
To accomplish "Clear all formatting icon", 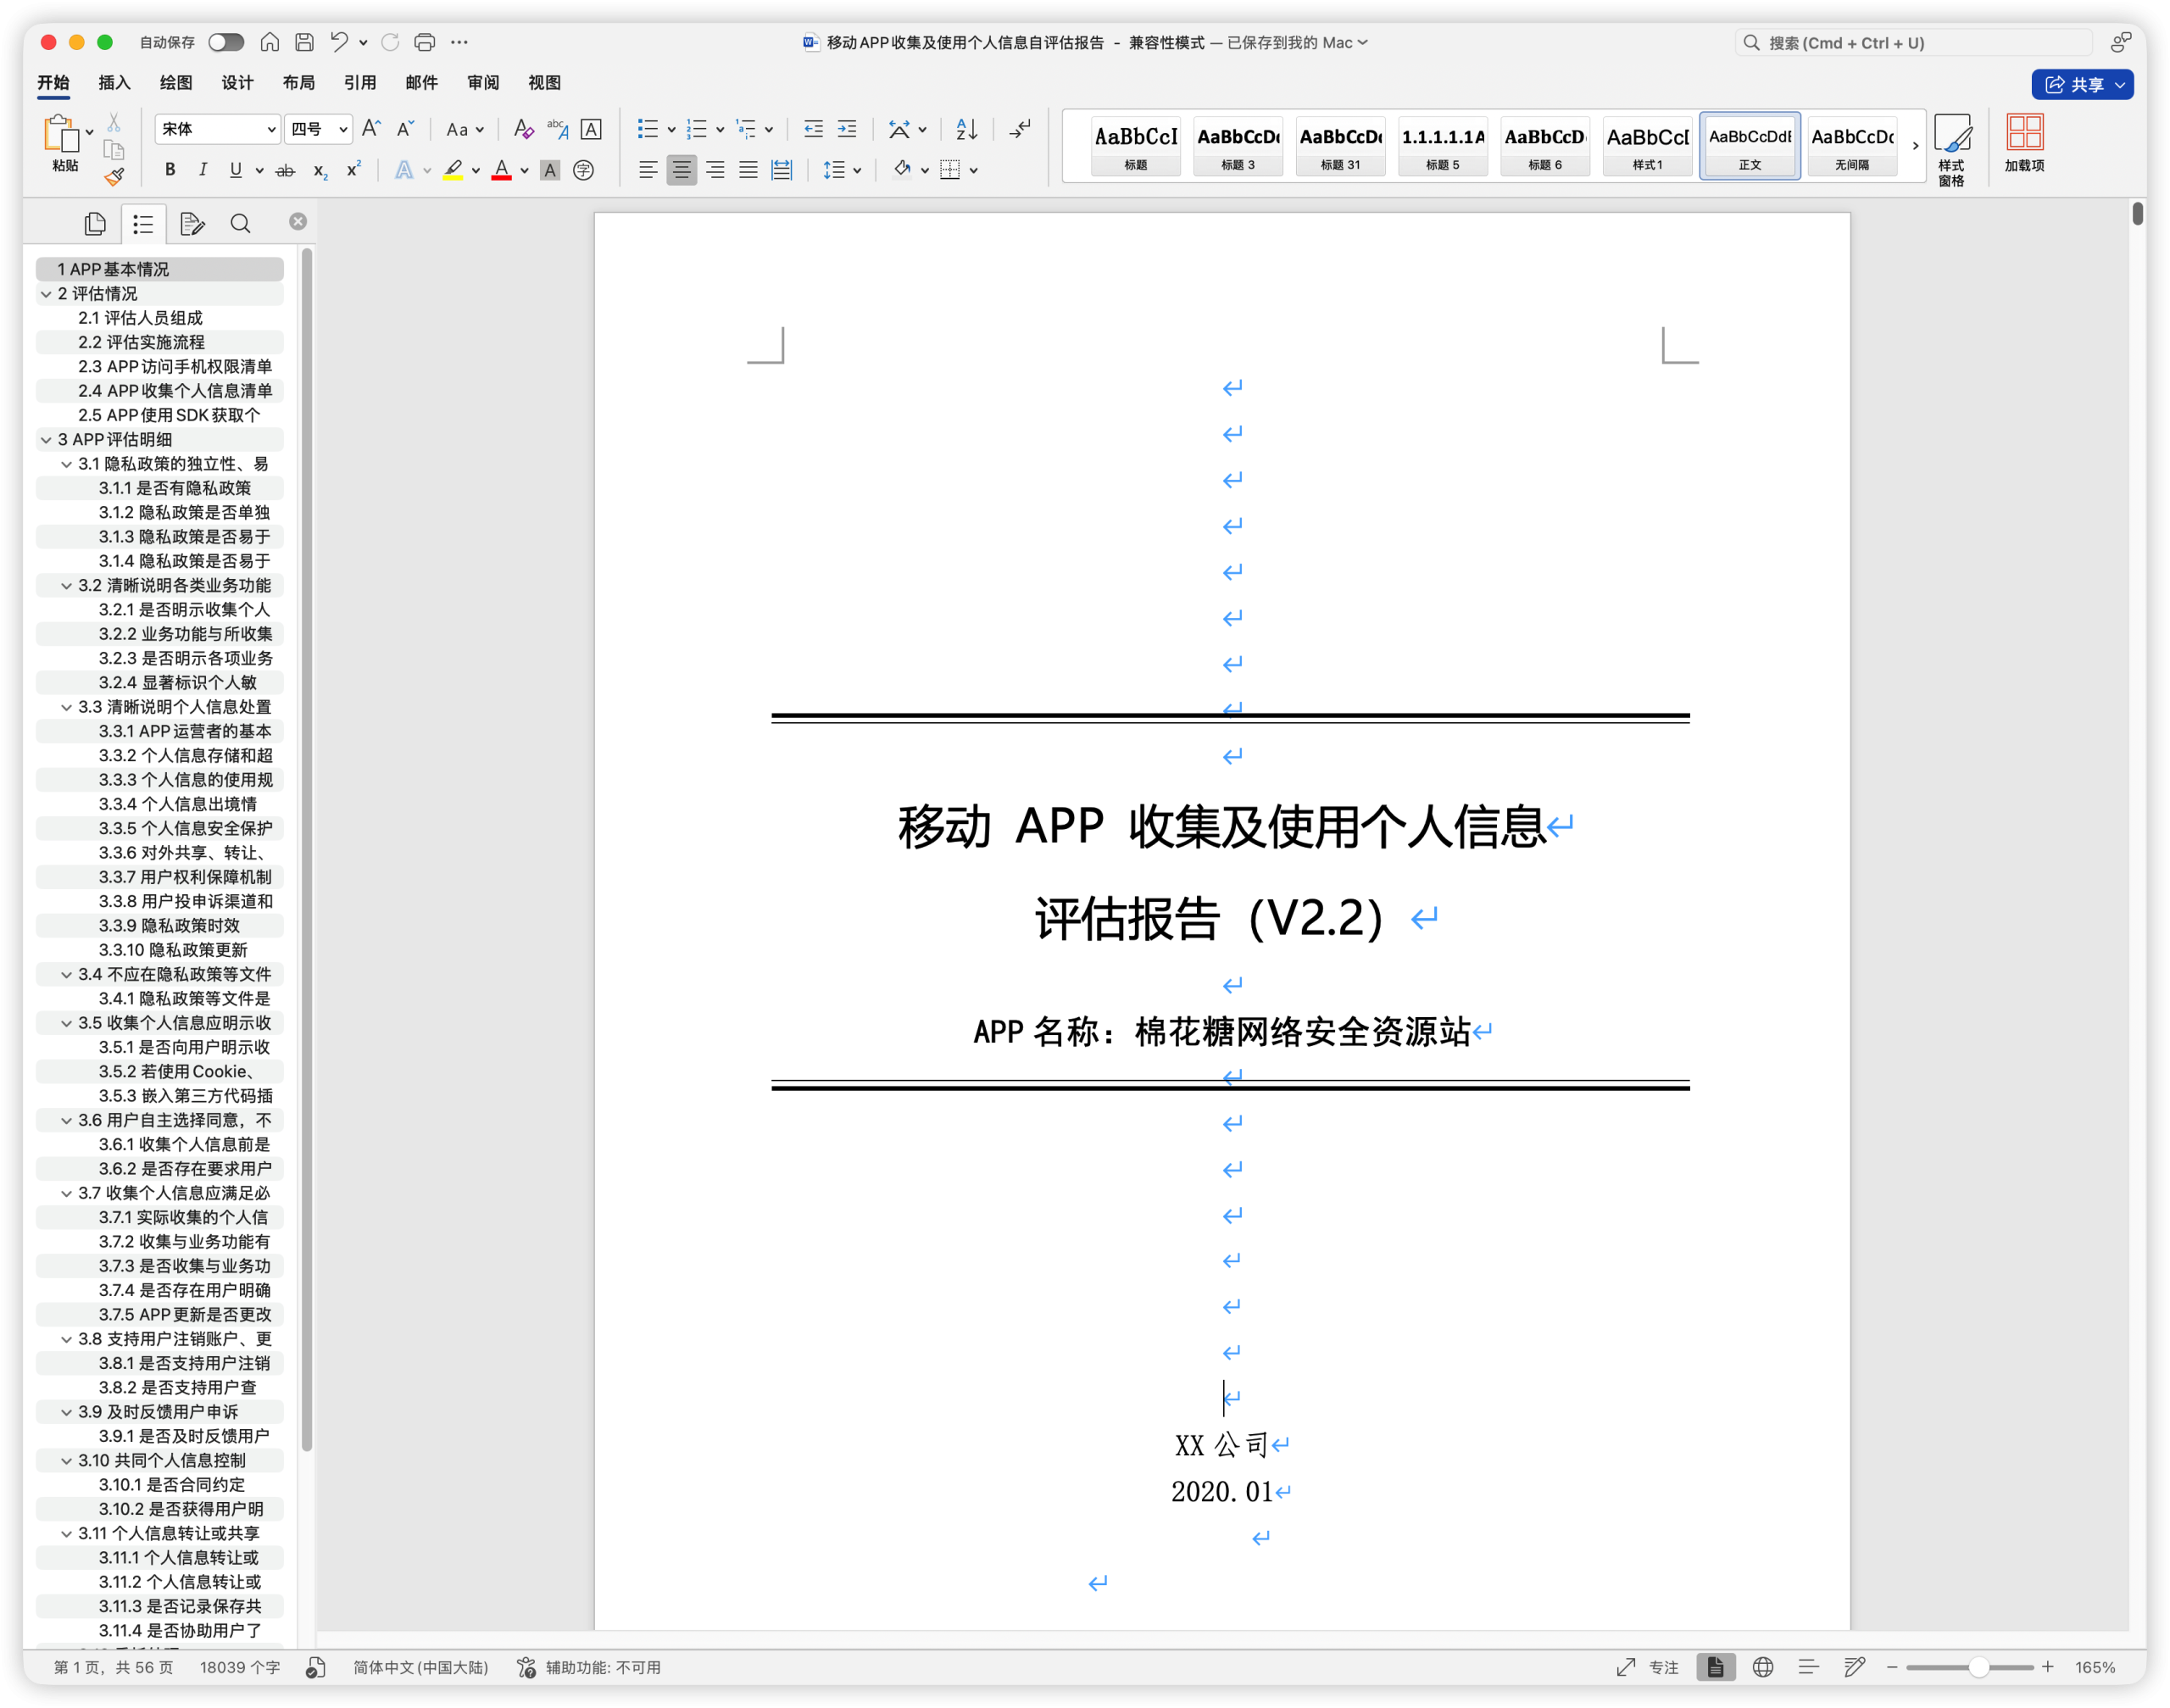I will tap(522, 128).
